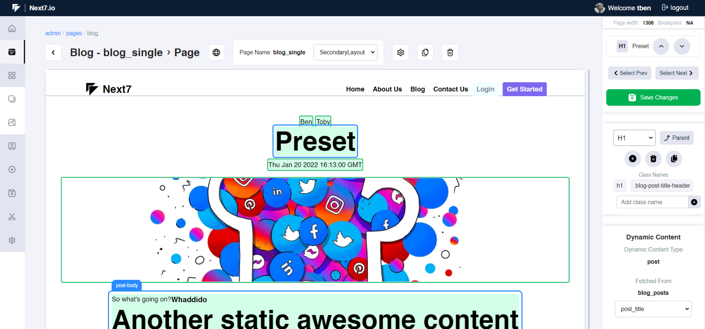Open the home icon in sidebar

point(12,28)
